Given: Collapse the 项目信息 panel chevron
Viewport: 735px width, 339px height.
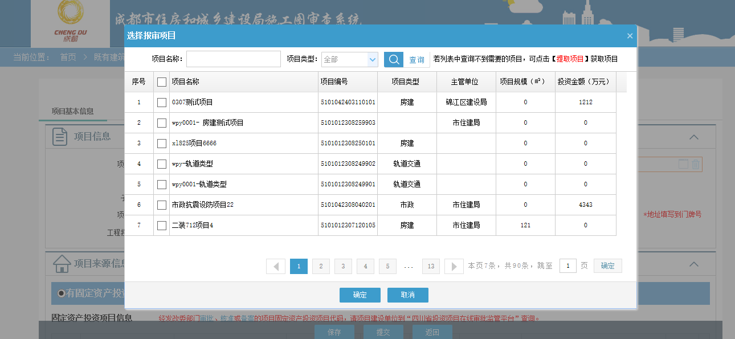Looking at the screenshot, I should [693, 137].
